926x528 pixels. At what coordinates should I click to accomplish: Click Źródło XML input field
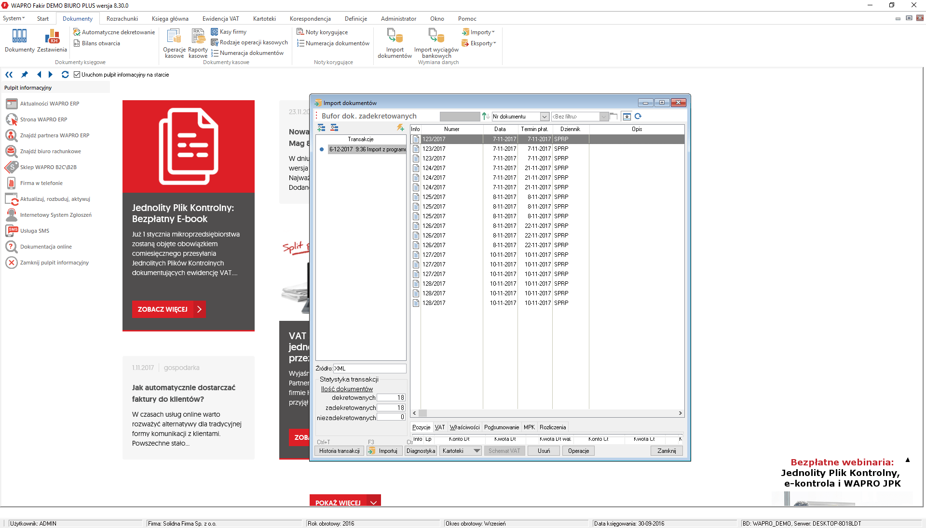(369, 369)
